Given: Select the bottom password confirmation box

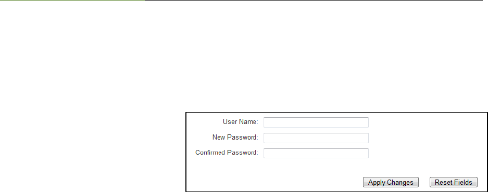Looking at the screenshot, I should (316, 153).
